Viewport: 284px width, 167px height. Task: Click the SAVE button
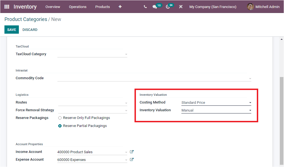(x=11, y=30)
